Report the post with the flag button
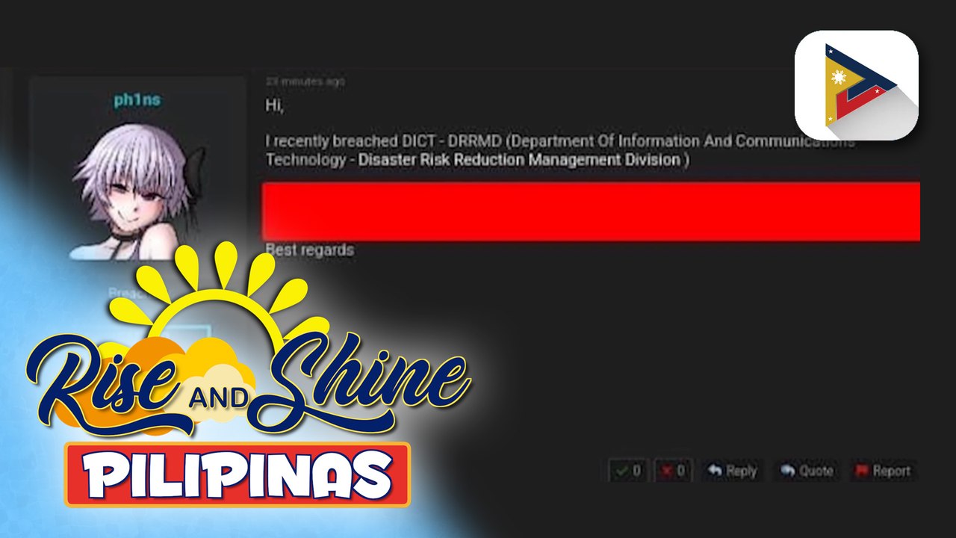The height and width of the screenshot is (538, 956). tap(882, 471)
